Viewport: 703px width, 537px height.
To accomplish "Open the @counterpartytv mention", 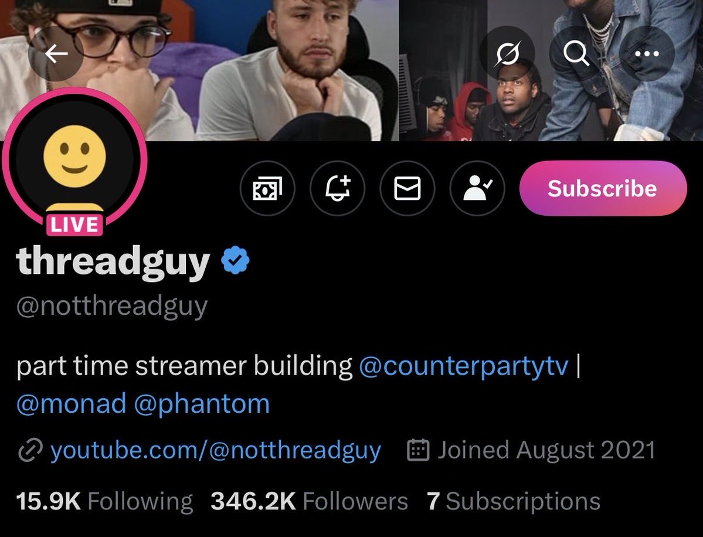I will pyautogui.click(x=464, y=366).
